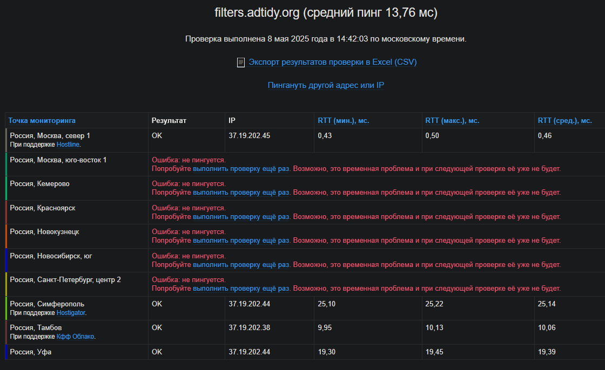Click max RTT value 10,13

point(434,327)
